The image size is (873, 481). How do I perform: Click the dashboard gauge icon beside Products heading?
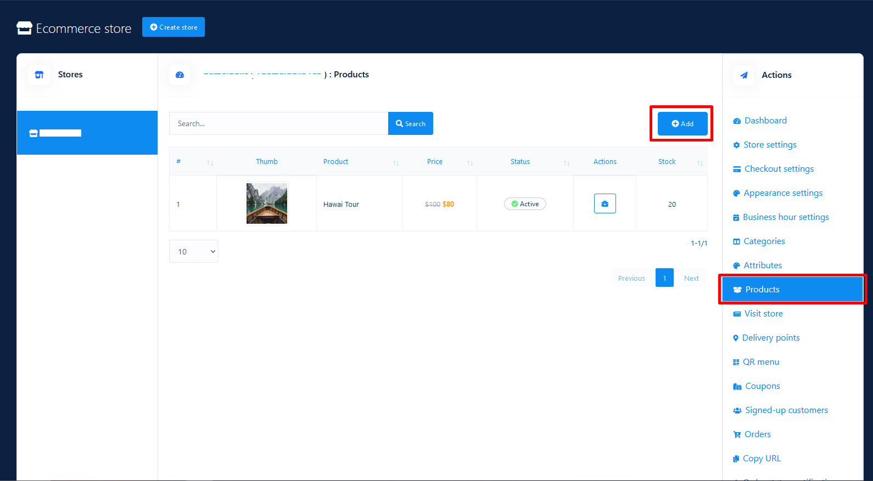click(180, 75)
